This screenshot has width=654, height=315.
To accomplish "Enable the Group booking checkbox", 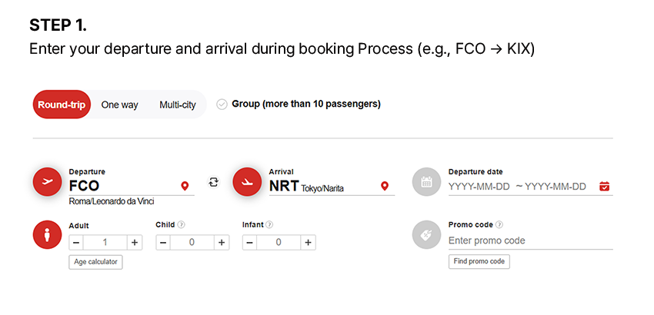I will (x=222, y=104).
